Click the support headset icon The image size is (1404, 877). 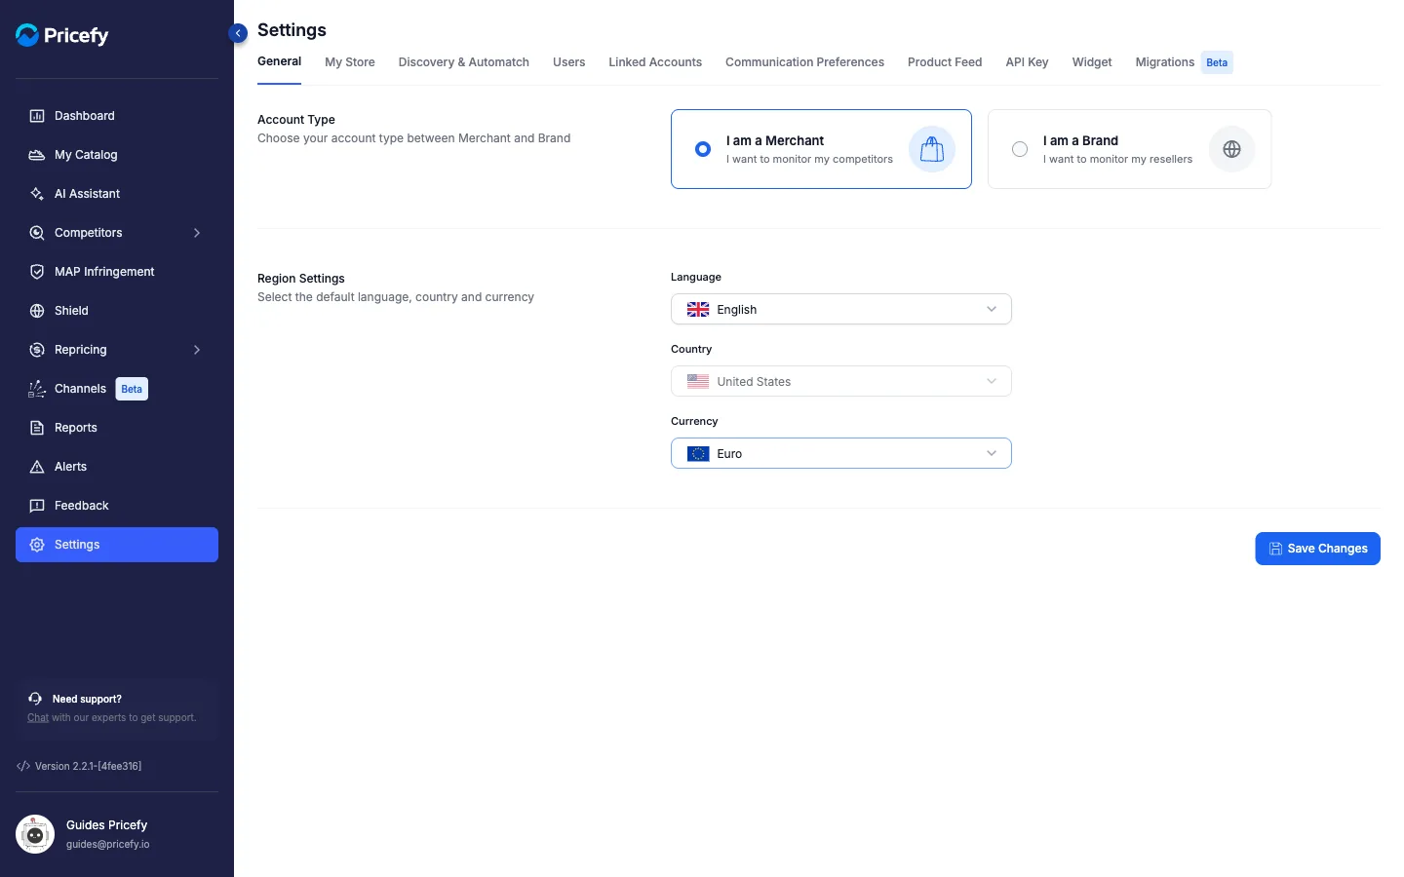pyautogui.click(x=35, y=699)
